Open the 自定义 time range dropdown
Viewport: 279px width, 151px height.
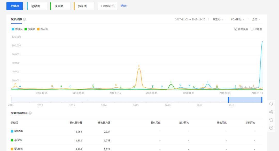pyautogui.click(x=218, y=19)
